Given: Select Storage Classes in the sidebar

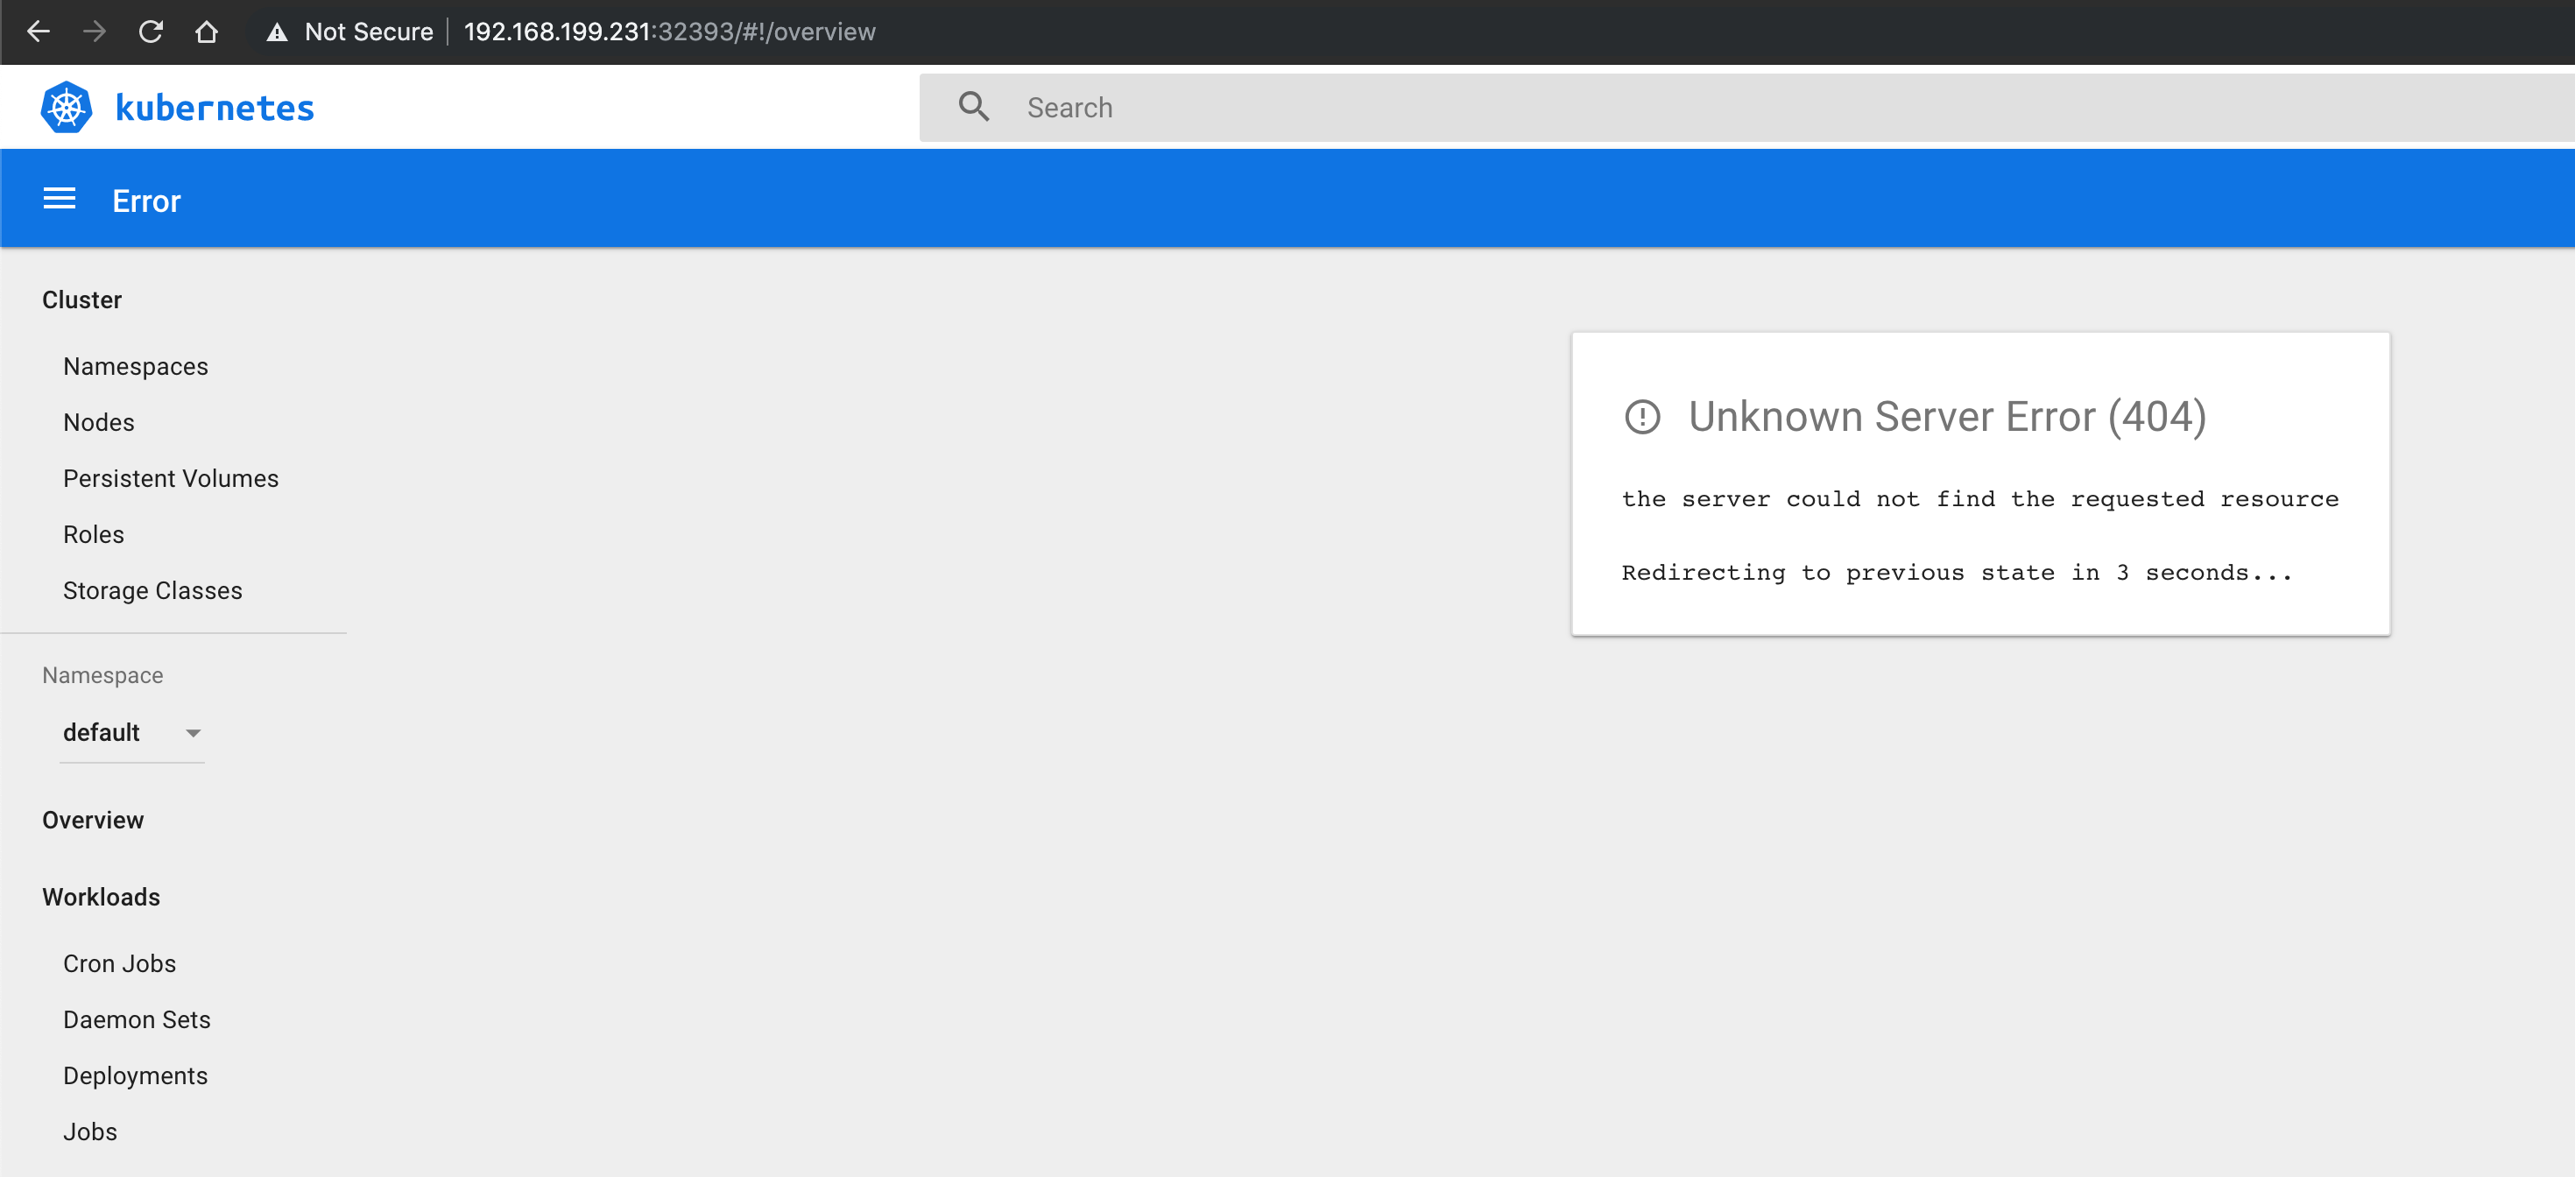Looking at the screenshot, I should (x=153, y=590).
